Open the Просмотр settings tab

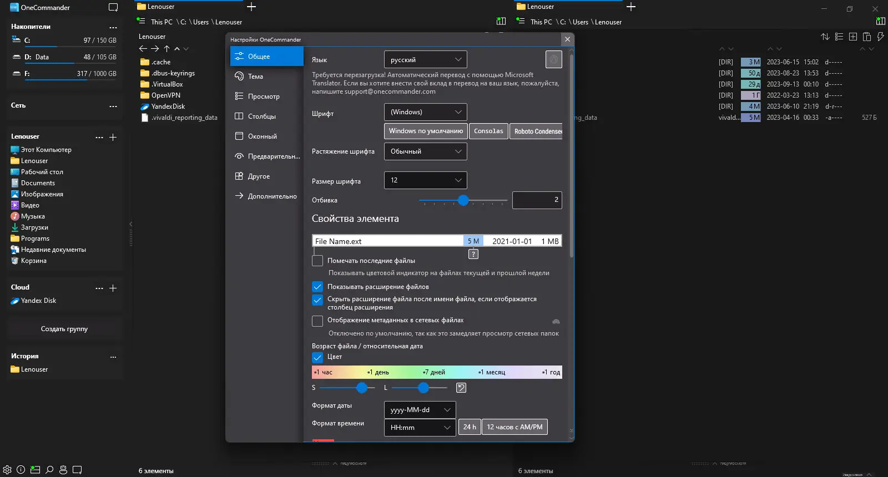tap(267, 96)
